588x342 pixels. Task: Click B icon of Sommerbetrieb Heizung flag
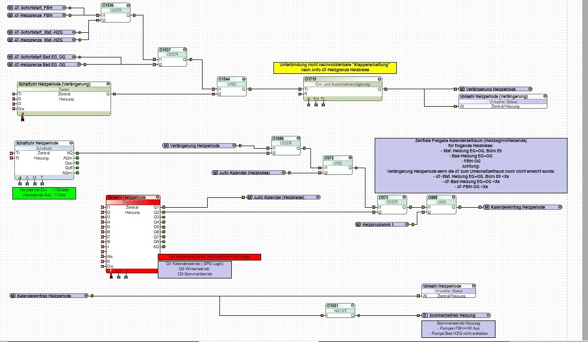click(425, 315)
